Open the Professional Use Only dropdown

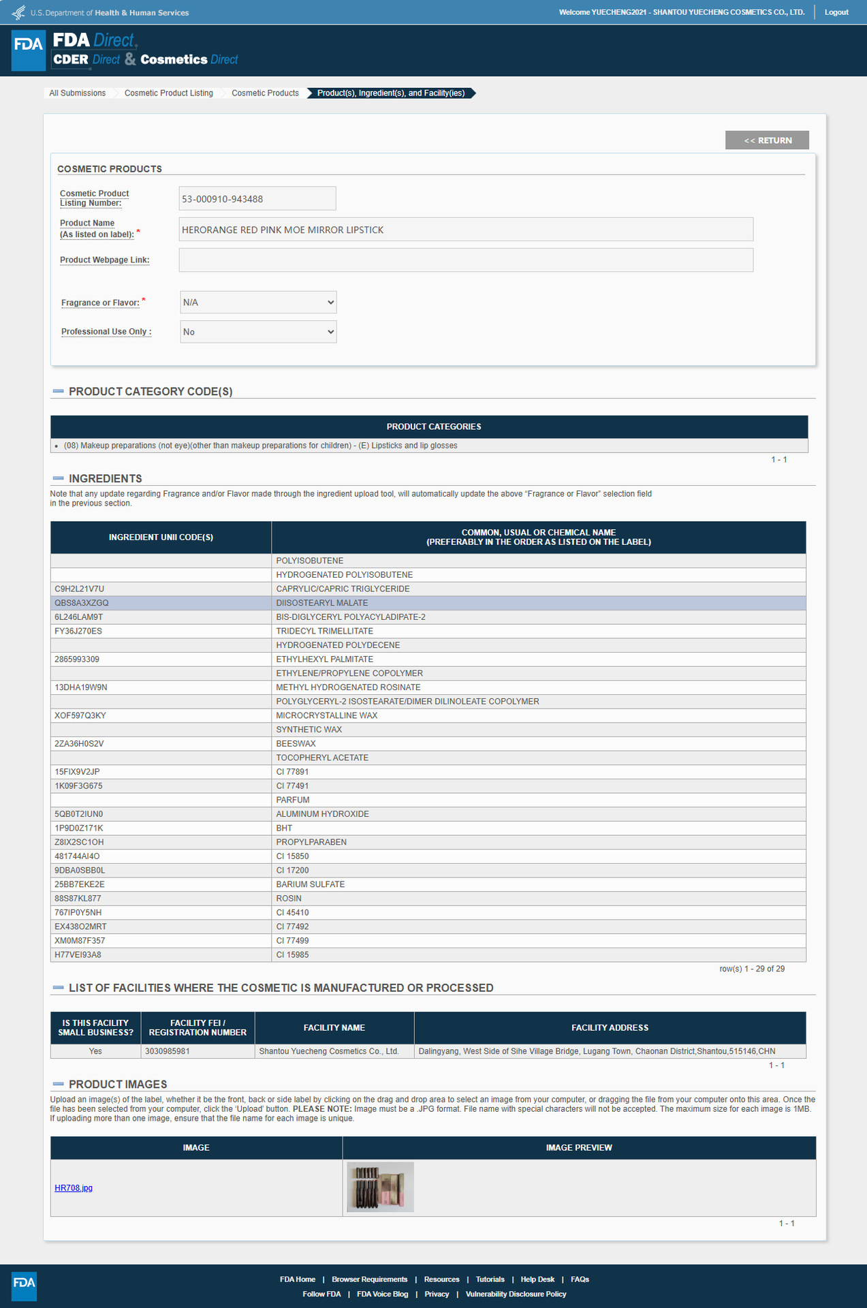click(258, 332)
